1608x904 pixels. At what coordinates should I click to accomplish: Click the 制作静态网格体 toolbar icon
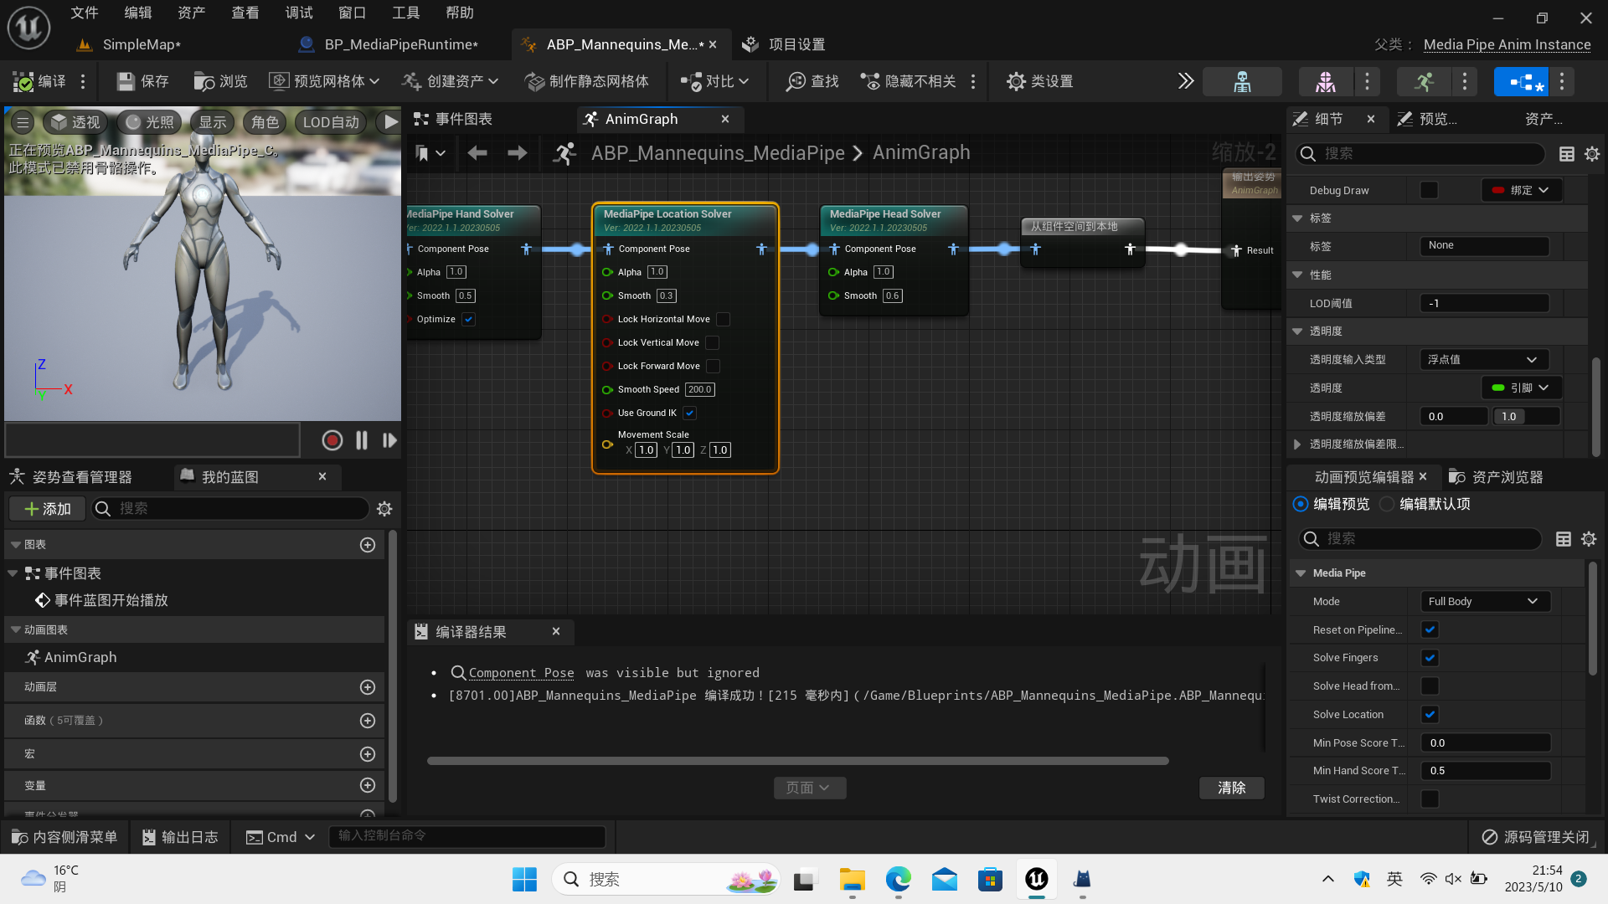pos(587,81)
